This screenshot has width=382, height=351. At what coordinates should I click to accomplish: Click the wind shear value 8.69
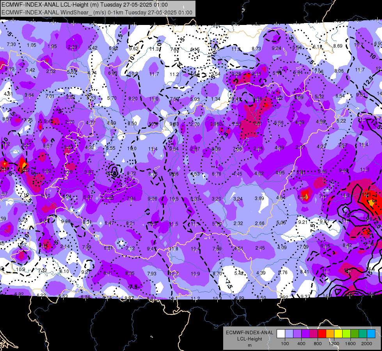(x=338, y=46)
